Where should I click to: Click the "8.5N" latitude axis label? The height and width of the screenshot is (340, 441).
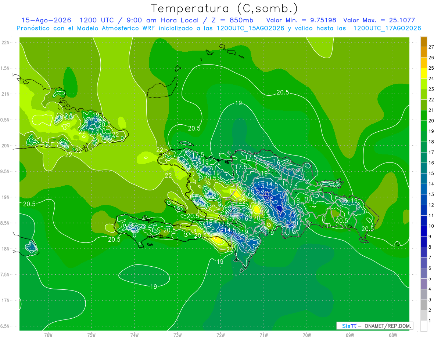pos(6,223)
